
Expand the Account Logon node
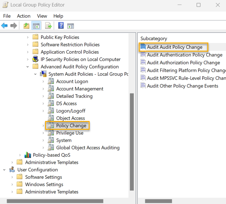(43, 81)
